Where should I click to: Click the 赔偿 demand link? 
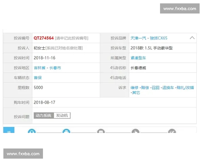tap(145, 88)
